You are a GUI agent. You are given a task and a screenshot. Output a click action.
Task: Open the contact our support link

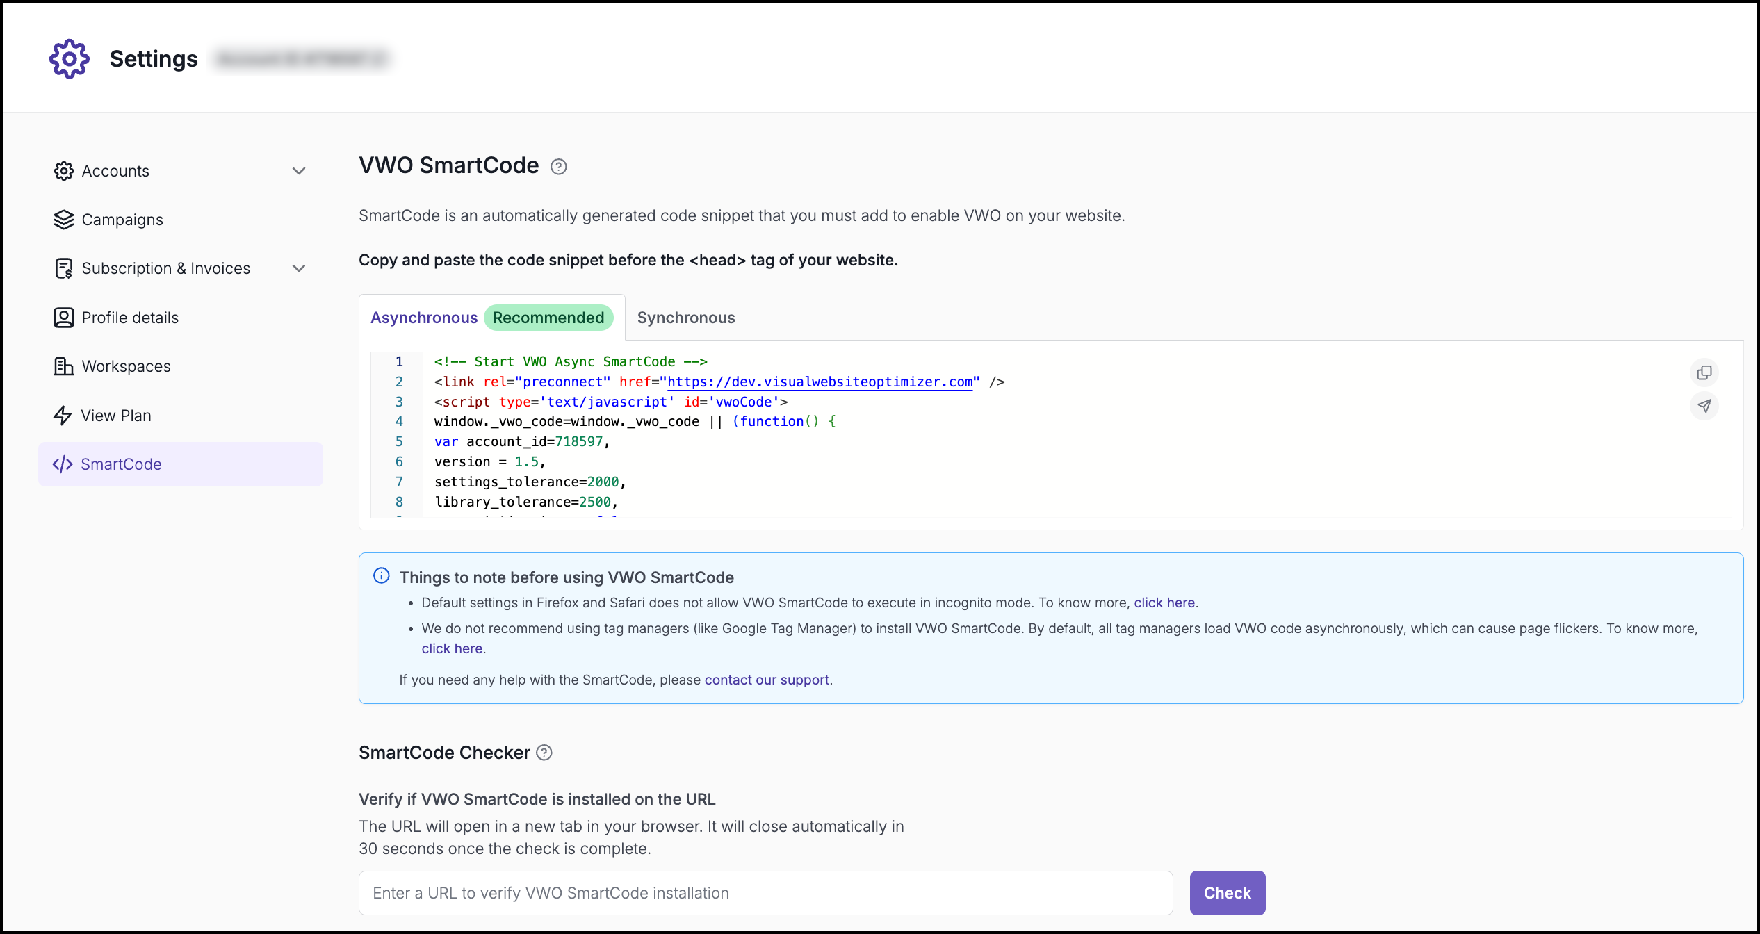pyautogui.click(x=767, y=680)
